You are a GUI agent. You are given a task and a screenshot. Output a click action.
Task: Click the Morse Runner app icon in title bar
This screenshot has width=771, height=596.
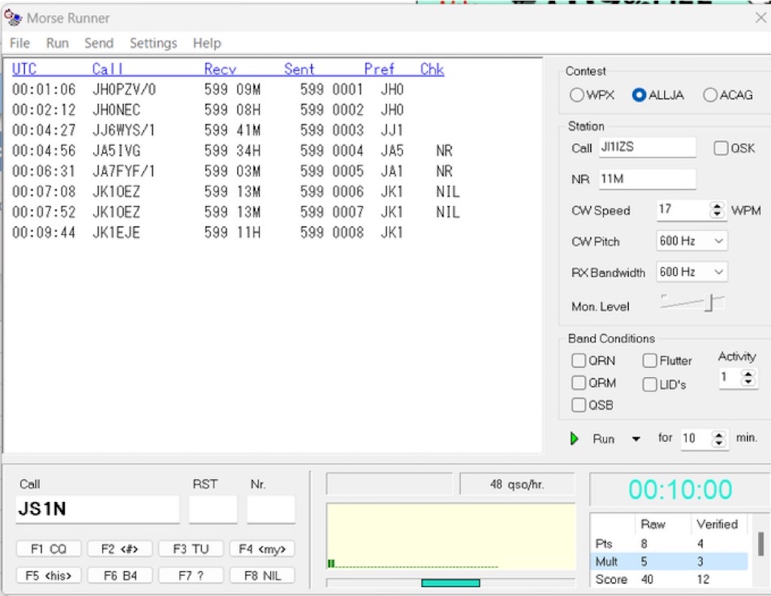pos(13,17)
